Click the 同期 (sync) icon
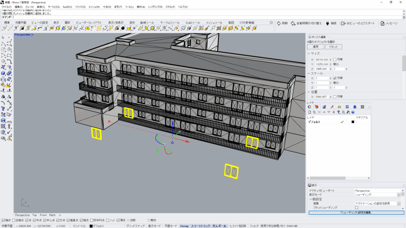 (279, 23)
